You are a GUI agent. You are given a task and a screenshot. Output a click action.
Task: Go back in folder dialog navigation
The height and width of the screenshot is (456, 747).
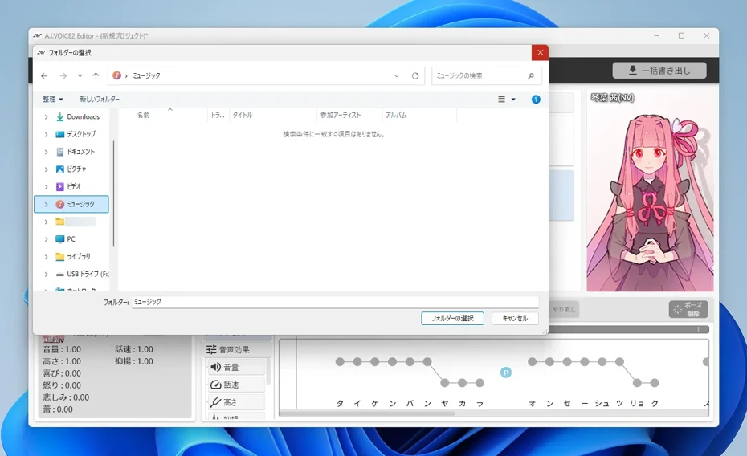[x=44, y=75]
